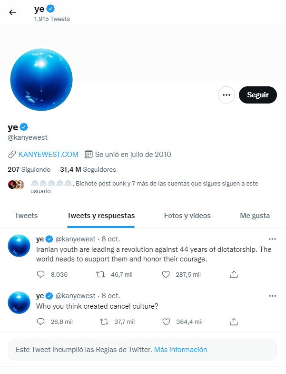The height and width of the screenshot is (374, 286).
Task: Retweet the cancel culture tweet
Action: [x=104, y=322]
